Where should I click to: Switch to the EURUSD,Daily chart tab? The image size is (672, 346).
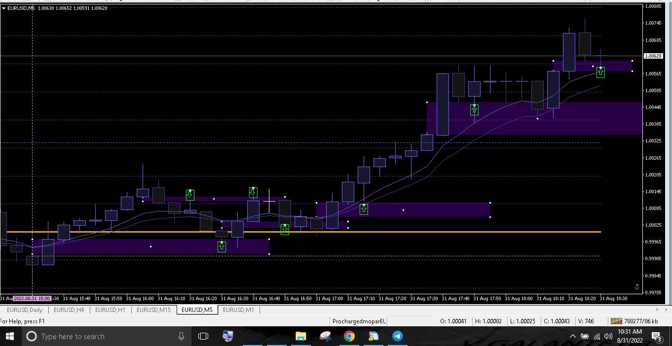click(x=25, y=310)
